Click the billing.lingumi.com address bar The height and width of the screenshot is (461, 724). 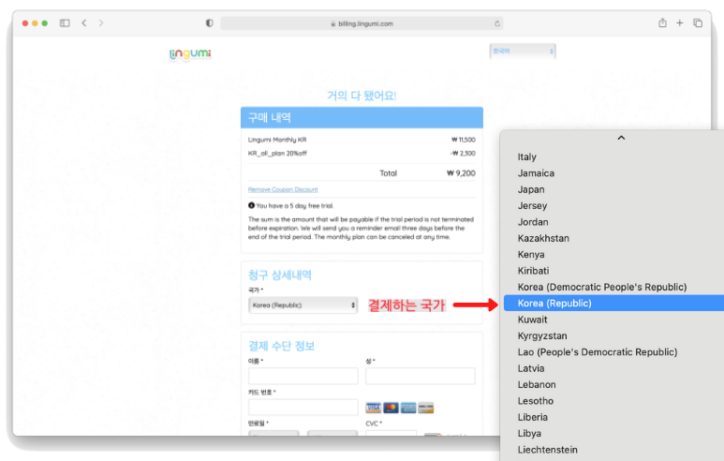point(362,23)
